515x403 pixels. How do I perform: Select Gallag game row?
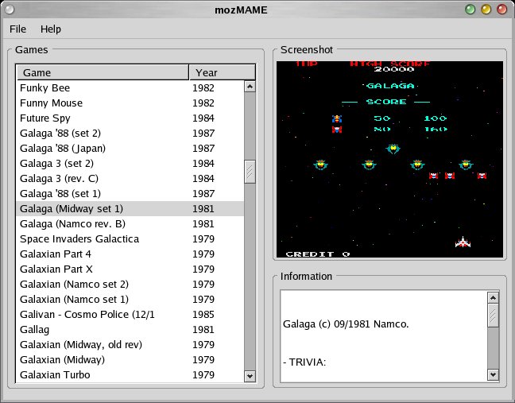(x=130, y=329)
